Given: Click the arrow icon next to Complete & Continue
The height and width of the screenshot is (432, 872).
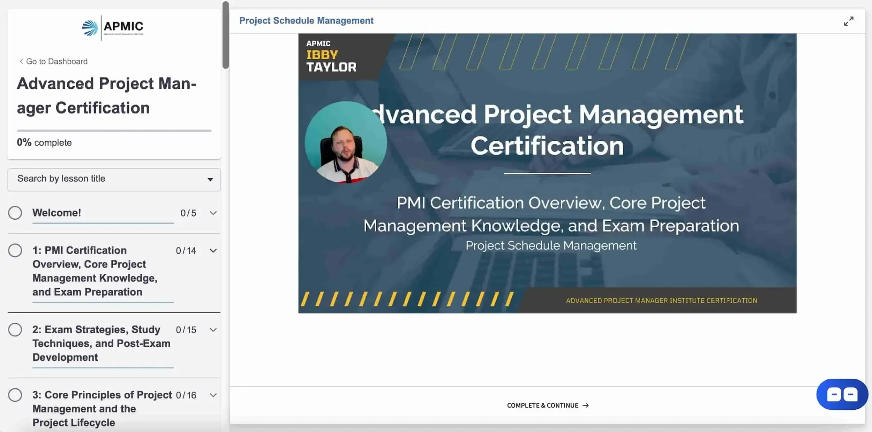Looking at the screenshot, I should pos(585,405).
